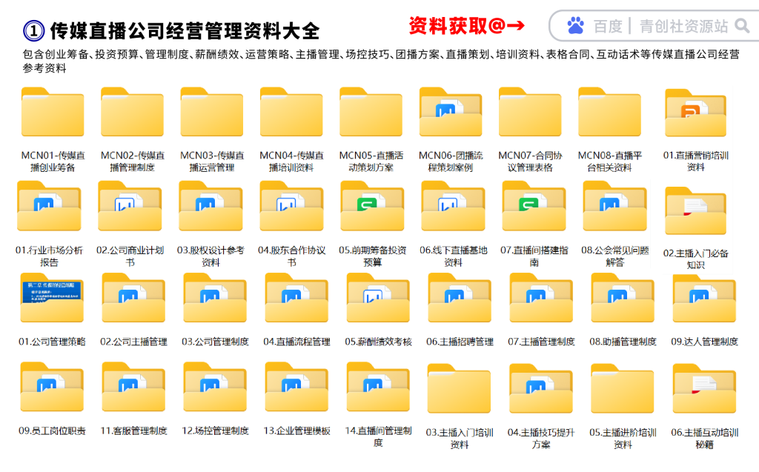Click the 传媒直播公司经营管理资料大全 heading
Screen dimensions: 759x472
(x=185, y=30)
